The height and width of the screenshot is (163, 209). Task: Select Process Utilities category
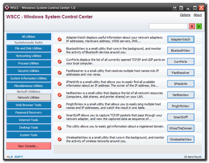click(29, 63)
